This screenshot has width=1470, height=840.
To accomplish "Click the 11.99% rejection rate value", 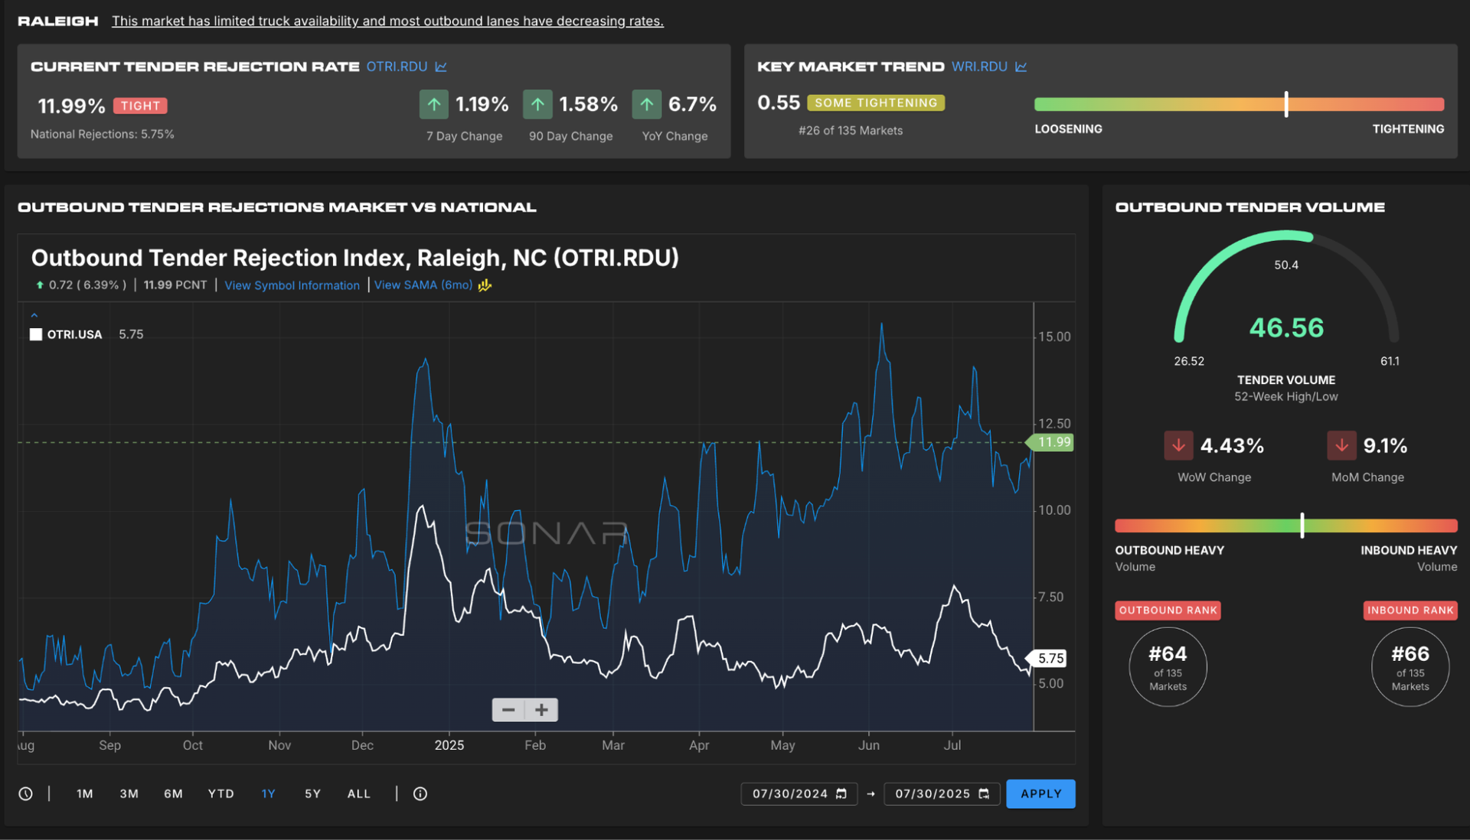I will pyautogui.click(x=71, y=106).
